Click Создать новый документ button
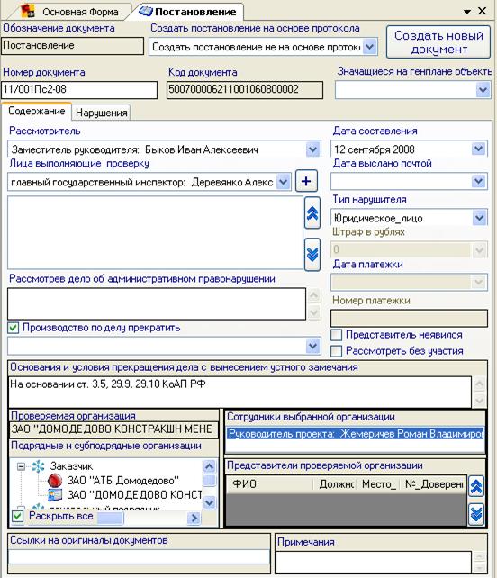Image resolution: width=497 pixels, height=578 pixels. pos(438,42)
